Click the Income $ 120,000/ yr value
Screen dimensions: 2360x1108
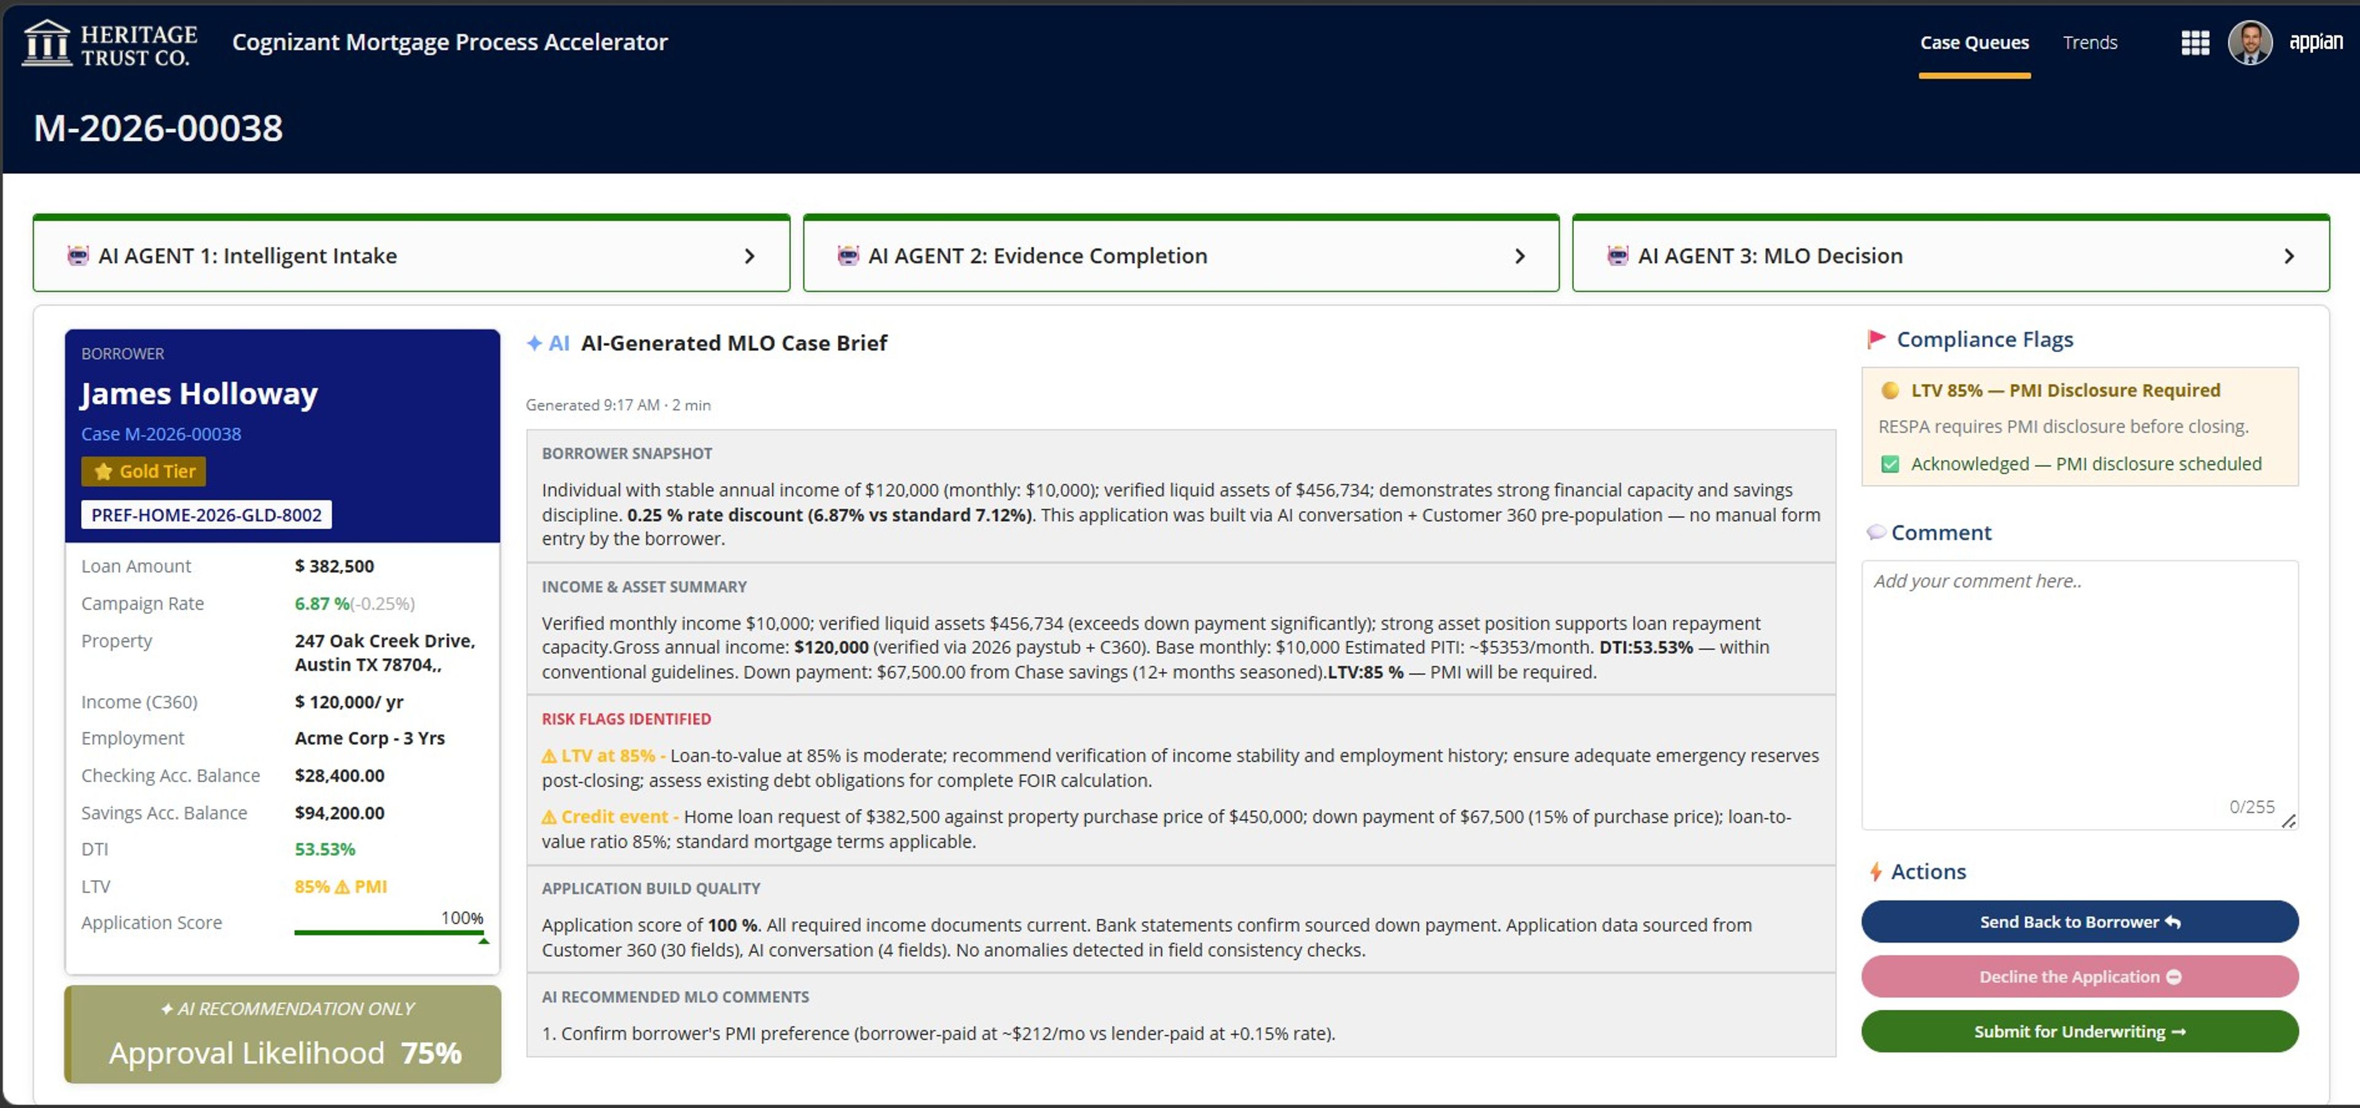pos(349,701)
